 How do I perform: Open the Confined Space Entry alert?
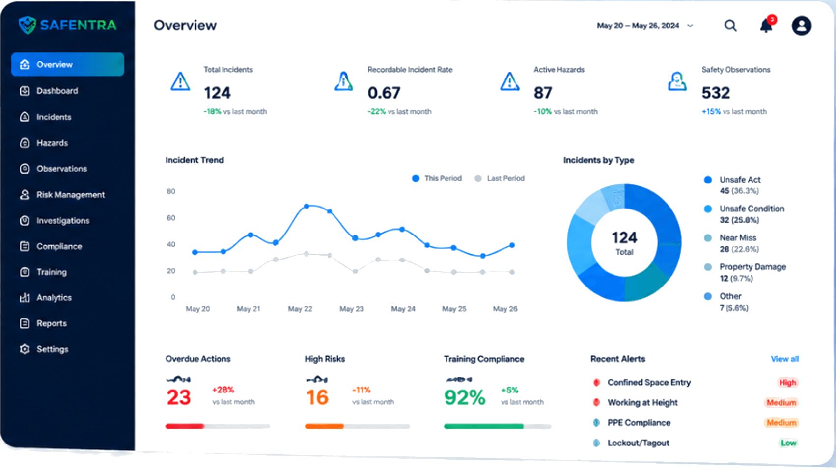tap(649, 382)
